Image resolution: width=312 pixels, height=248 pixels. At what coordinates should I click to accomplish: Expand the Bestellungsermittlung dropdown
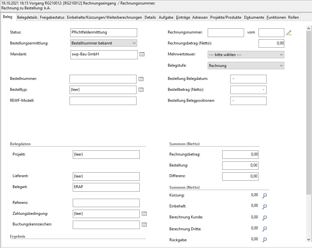click(104, 43)
